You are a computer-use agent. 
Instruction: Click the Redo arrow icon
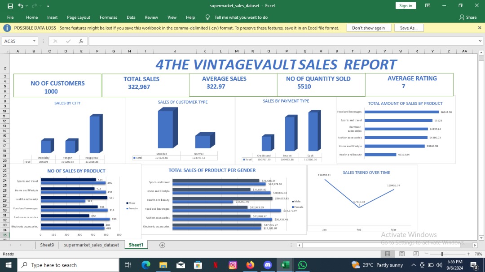pos(34,5)
